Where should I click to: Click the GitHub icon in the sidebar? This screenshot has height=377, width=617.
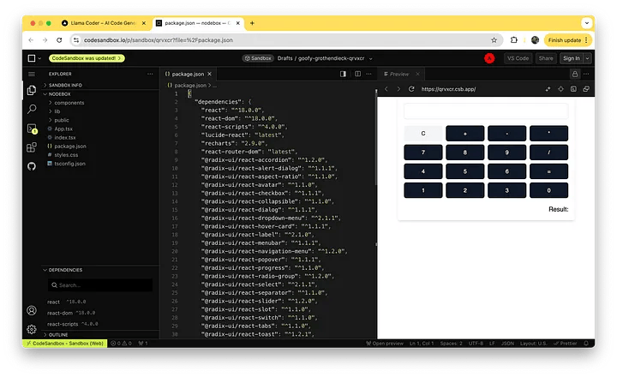coord(32,165)
